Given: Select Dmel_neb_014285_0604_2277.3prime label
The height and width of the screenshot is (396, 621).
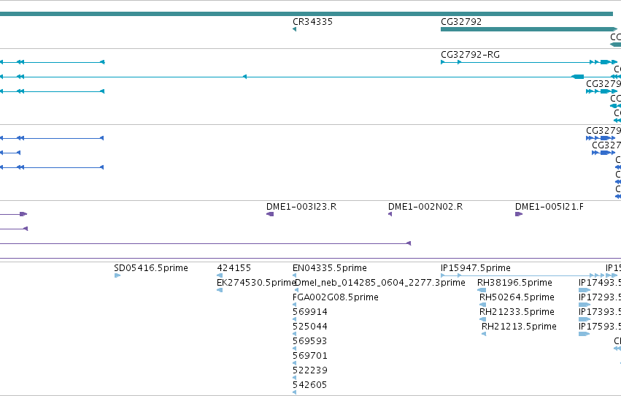Looking at the screenshot, I should click(380, 283).
